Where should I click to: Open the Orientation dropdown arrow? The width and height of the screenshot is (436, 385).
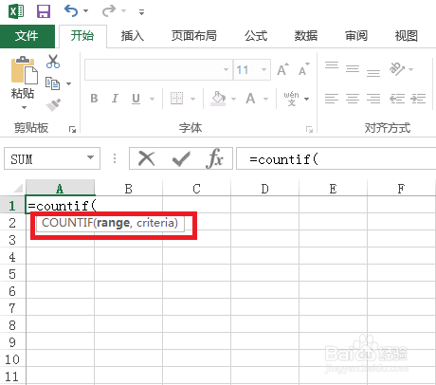[410, 69]
